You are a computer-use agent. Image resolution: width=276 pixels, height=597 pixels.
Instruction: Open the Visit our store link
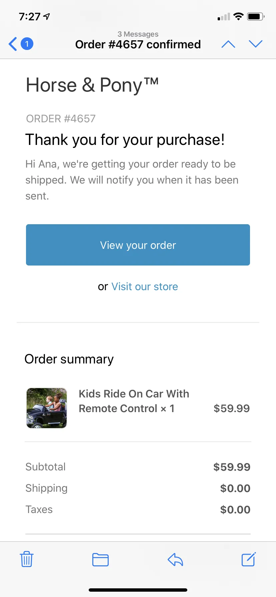145,287
